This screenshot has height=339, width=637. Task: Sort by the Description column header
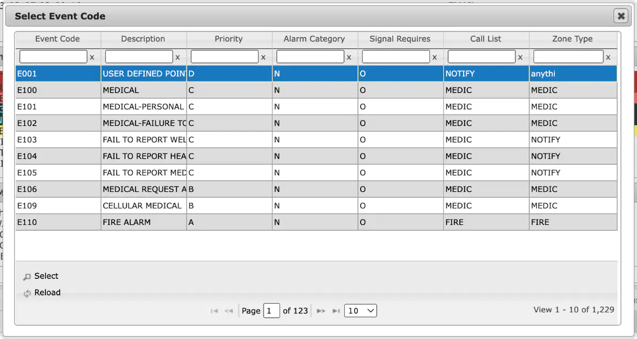144,39
